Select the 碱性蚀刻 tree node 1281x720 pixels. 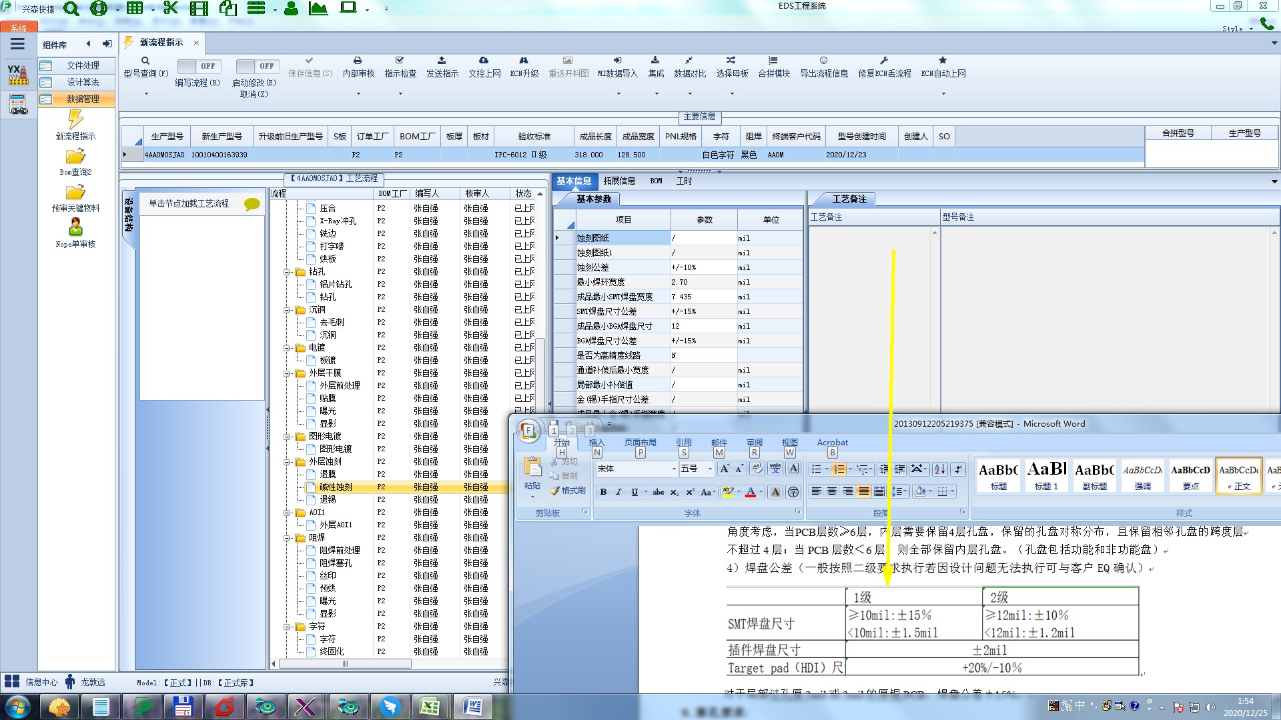point(336,487)
